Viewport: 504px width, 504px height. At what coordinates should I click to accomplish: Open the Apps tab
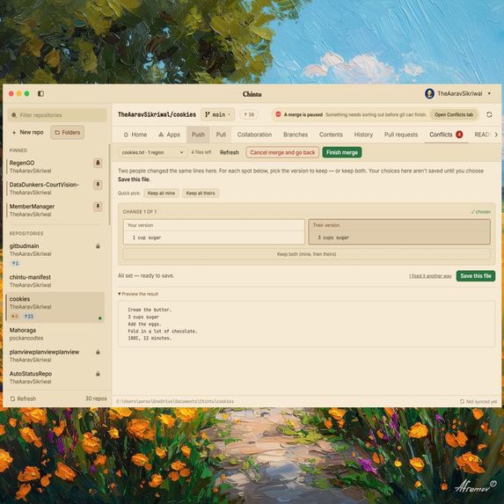(x=169, y=135)
